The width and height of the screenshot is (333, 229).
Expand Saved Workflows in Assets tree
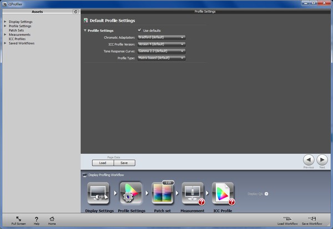[x=5, y=43]
